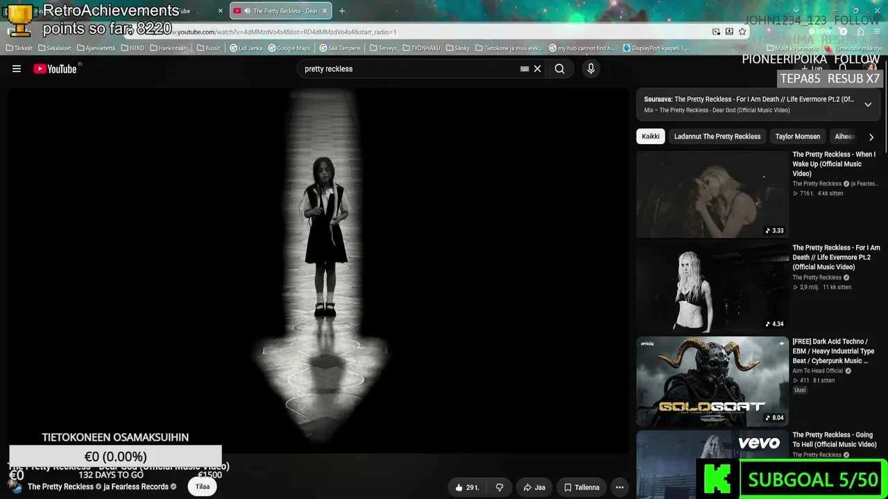Click the title 'For I Am Death // Life Evermore Pt.2'
Viewport: 888px width, 499px height.
click(x=836, y=257)
